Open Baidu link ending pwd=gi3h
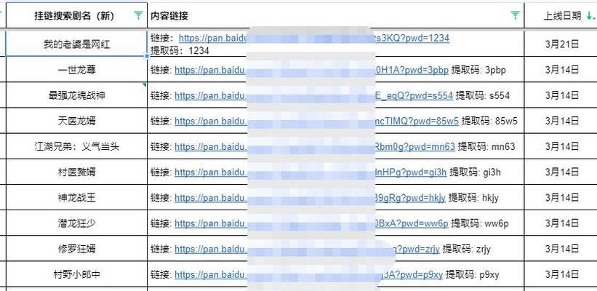Screen dimensions: 597x291 pyautogui.click(x=310, y=172)
